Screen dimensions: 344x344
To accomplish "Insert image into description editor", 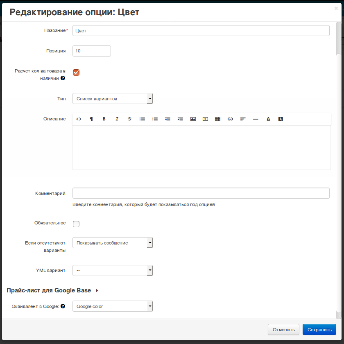I will pyautogui.click(x=193, y=119).
